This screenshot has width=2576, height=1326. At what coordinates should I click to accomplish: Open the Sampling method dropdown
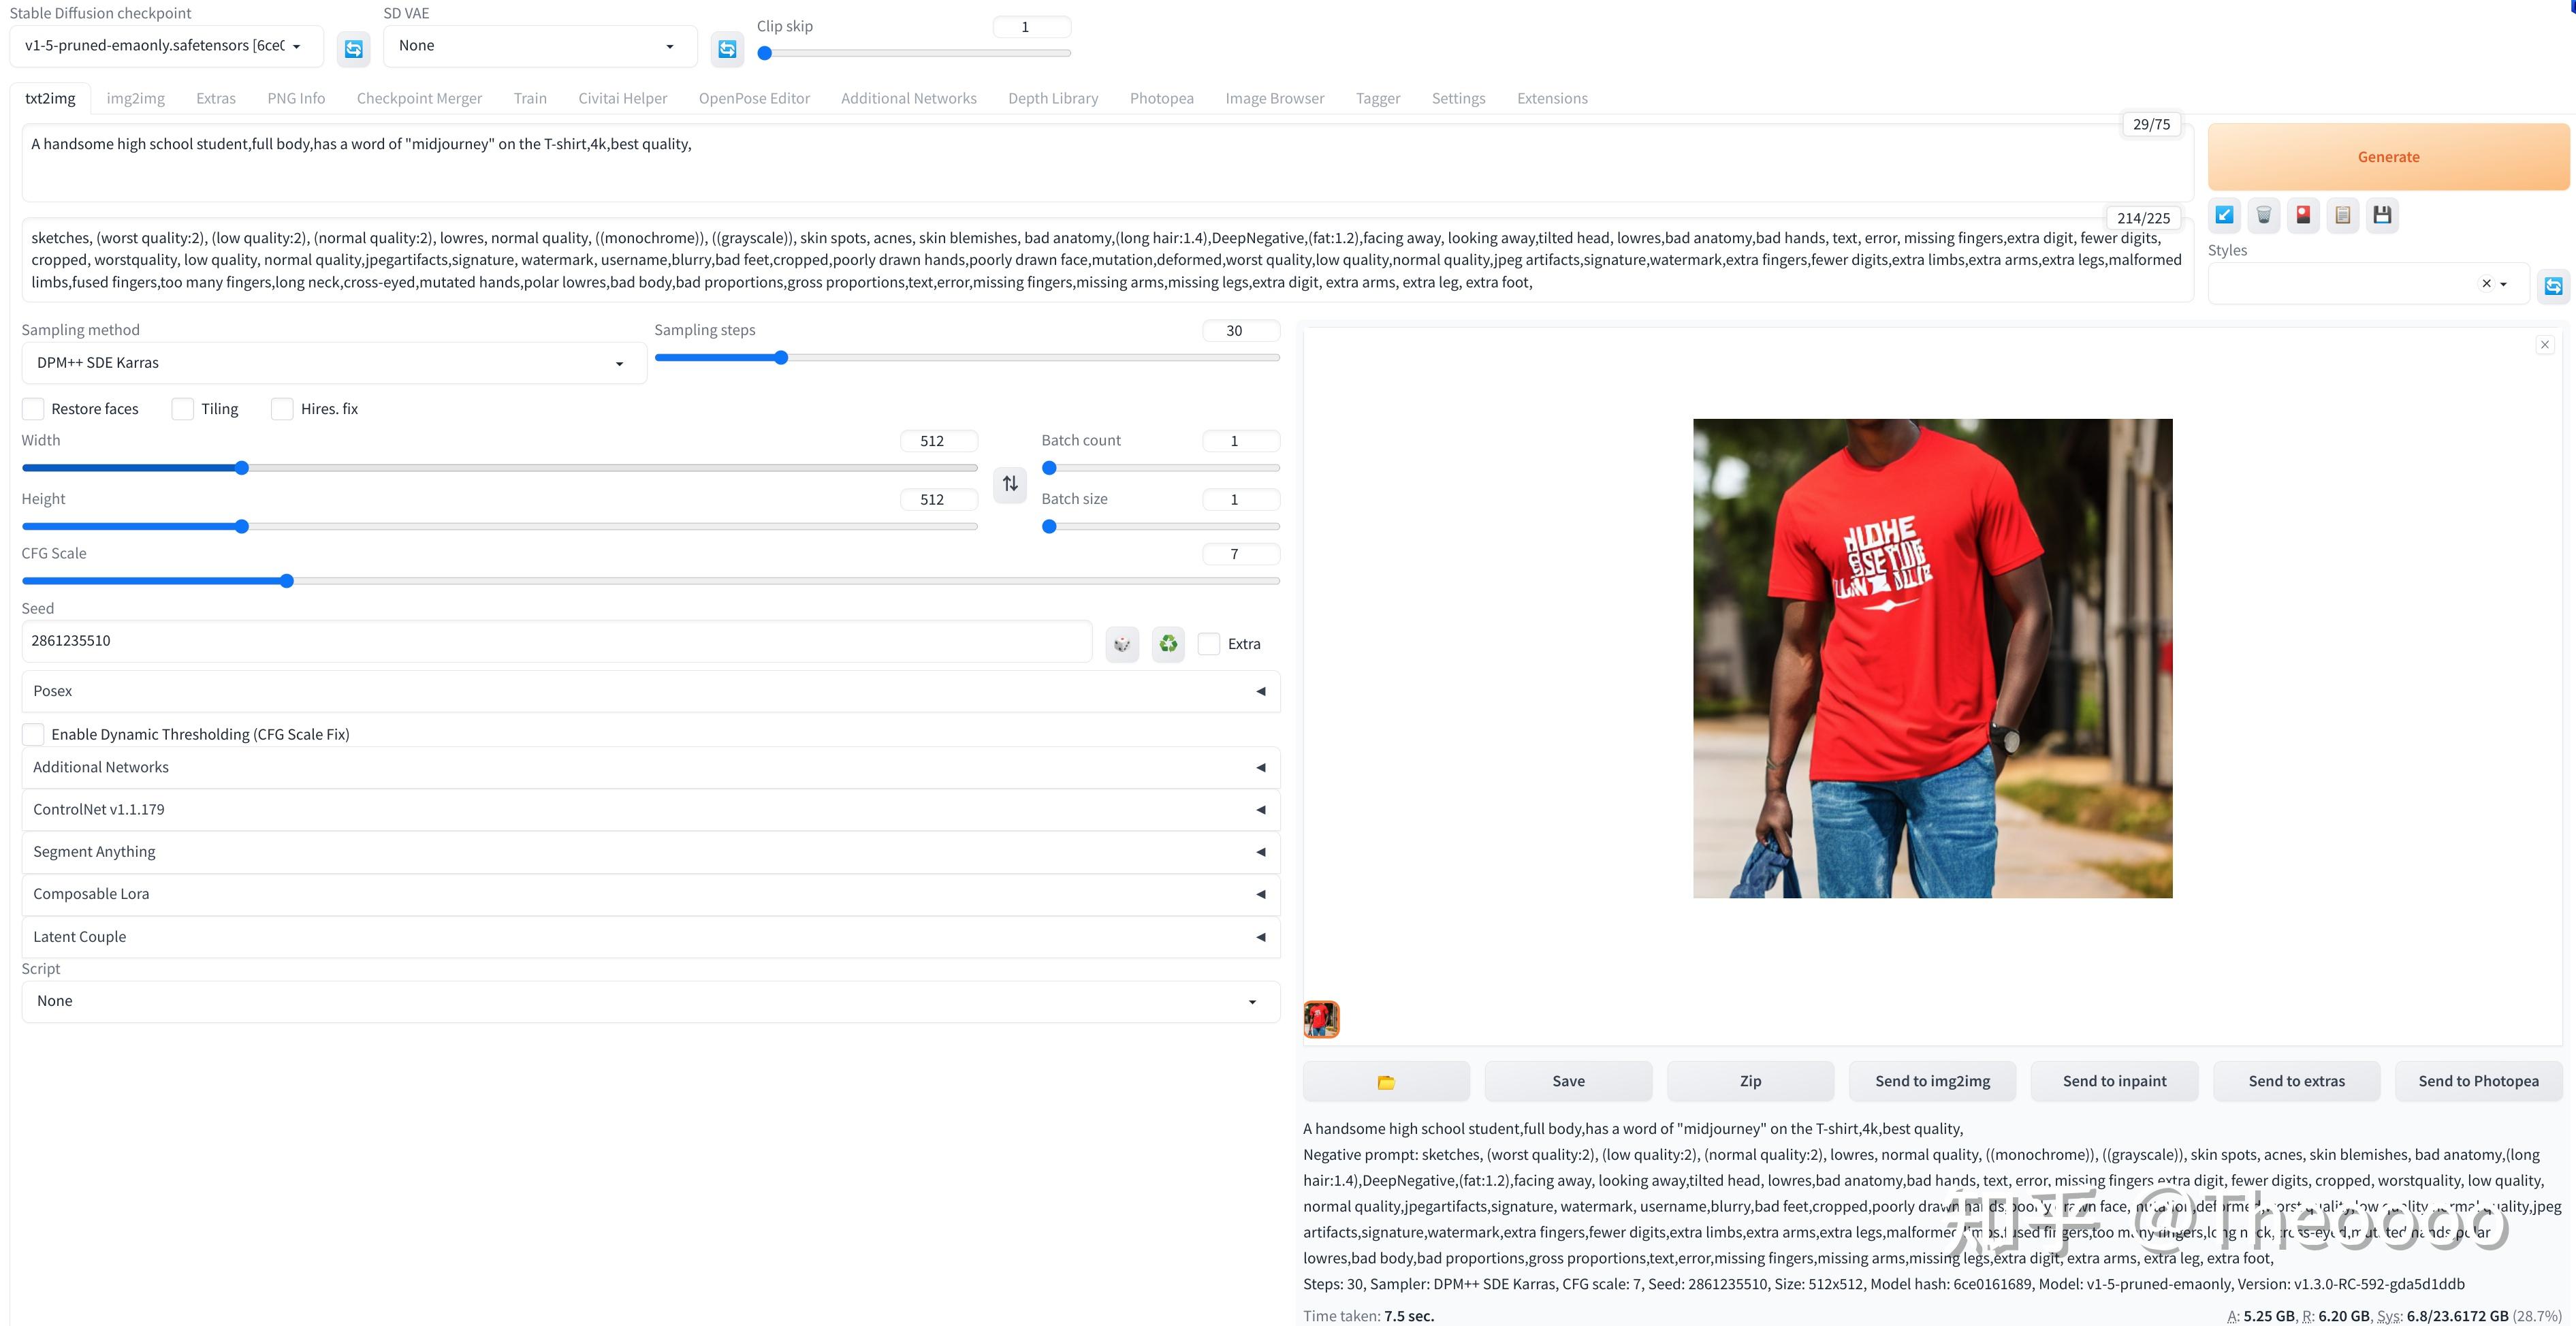(333, 363)
